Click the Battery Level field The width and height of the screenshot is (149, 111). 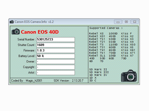click(x=56, y=56)
